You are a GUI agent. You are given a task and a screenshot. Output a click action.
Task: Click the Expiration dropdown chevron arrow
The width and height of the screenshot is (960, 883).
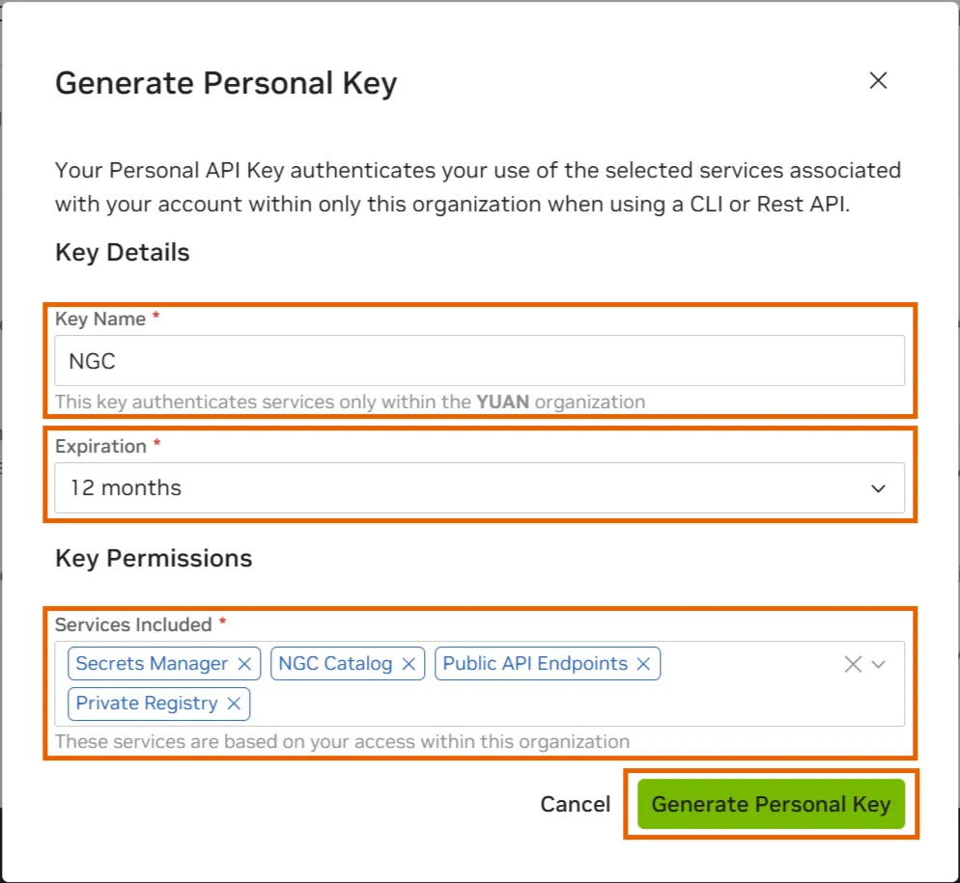pyautogui.click(x=878, y=488)
